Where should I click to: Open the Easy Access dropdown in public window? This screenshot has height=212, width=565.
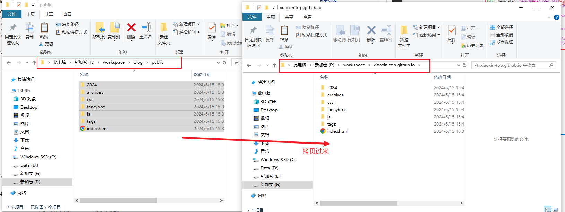click(189, 32)
